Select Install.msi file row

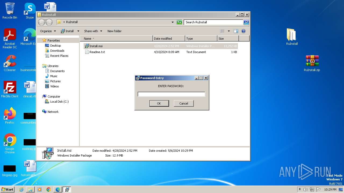[161, 46]
